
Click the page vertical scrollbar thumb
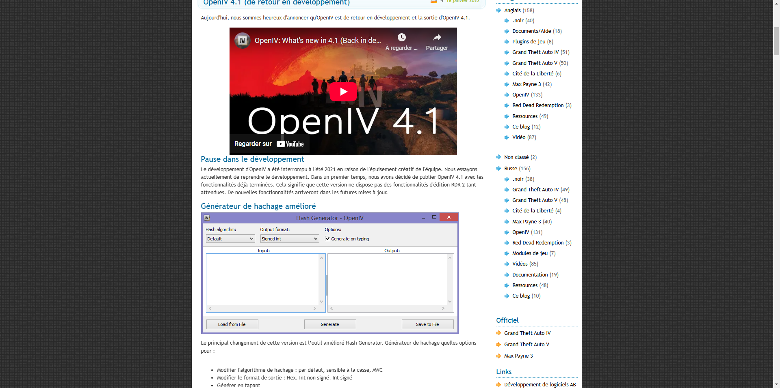[776, 41]
